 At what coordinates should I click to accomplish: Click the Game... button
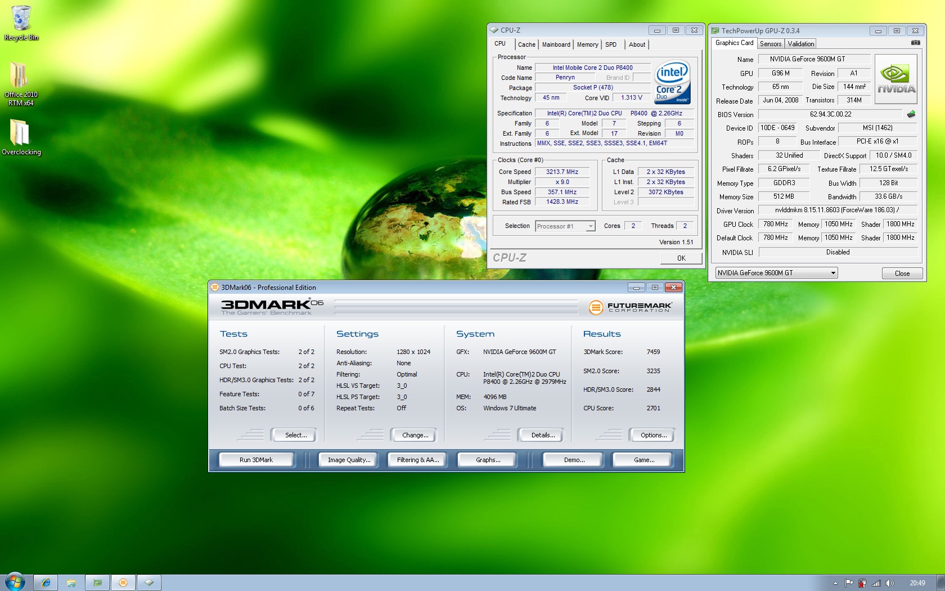[643, 460]
